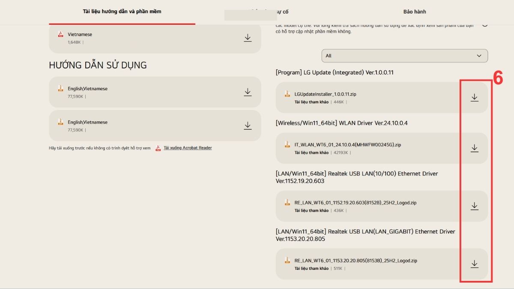Download RE_LAN_WT6_01_1153.20.20.805 zip file
The image size is (514, 289).
point(474,264)
